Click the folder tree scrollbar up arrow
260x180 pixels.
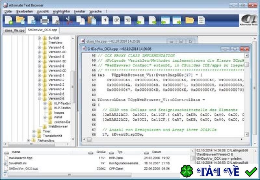click(x=73, y=38)
